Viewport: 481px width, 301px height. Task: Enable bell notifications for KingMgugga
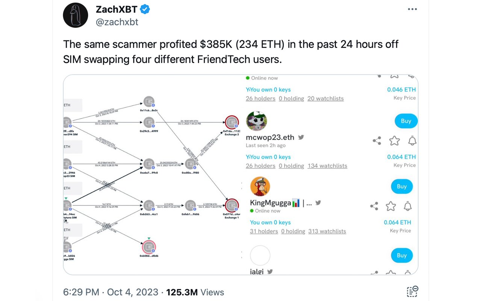tap(408, 206)
